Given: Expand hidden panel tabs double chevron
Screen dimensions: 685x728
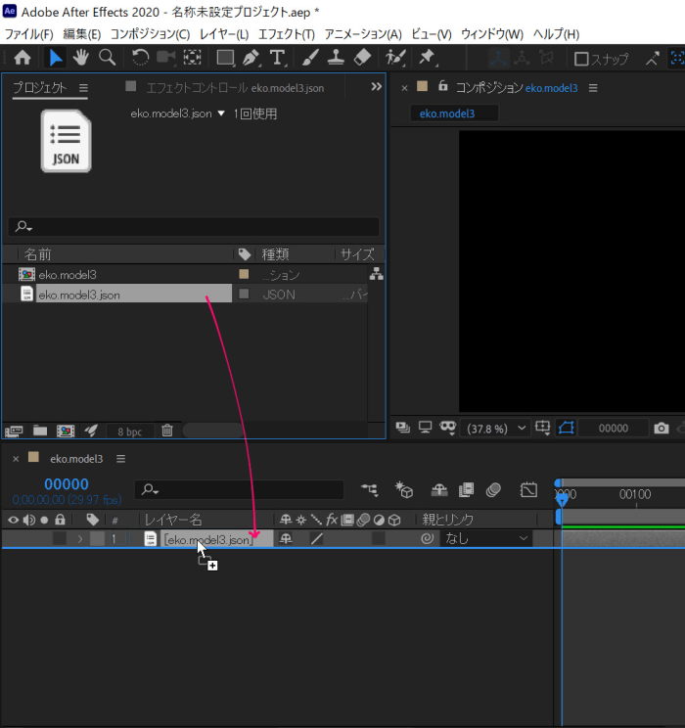Looking at the screenshot, I should click(x=376, y=86).
